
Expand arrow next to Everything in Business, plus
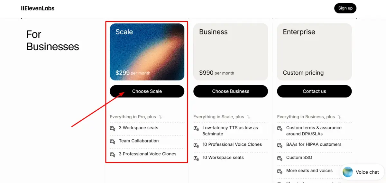point(339,117)
